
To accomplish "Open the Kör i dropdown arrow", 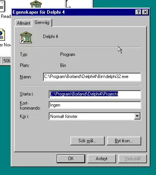I will pos(137,116).
